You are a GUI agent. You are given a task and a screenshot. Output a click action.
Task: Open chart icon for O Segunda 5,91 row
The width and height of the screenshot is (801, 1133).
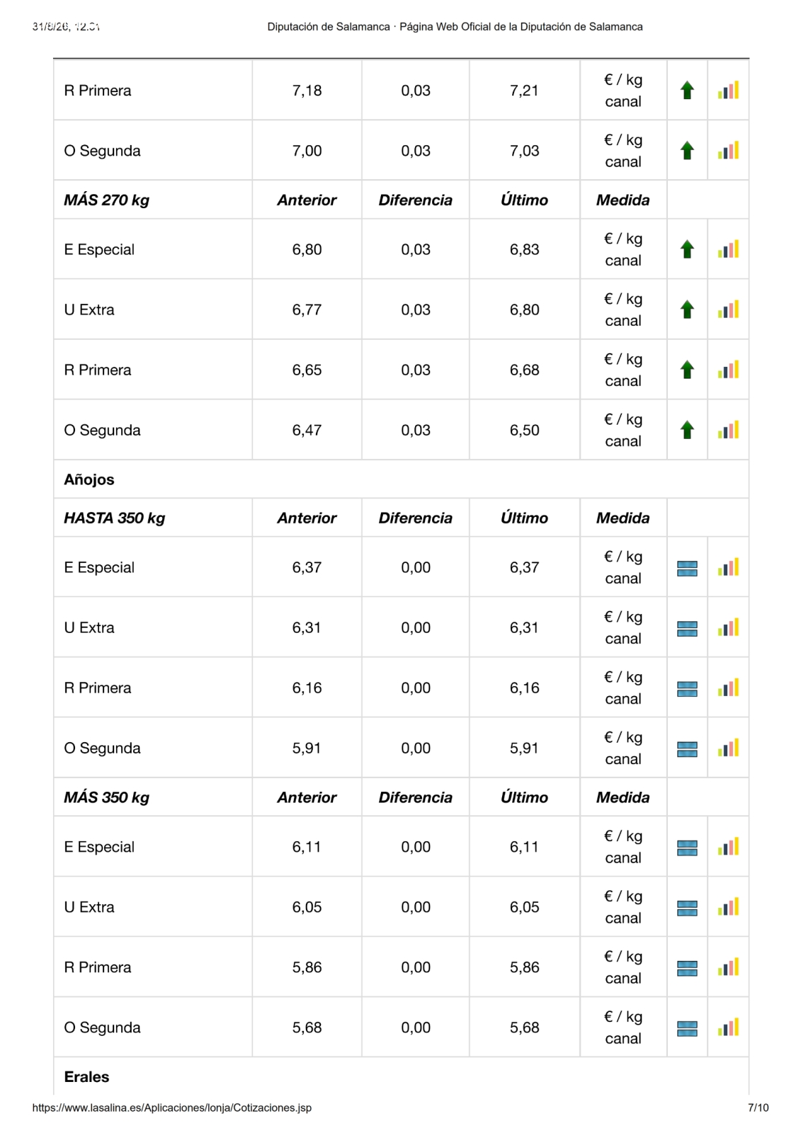pyautogui.click(x=728, y=748)
